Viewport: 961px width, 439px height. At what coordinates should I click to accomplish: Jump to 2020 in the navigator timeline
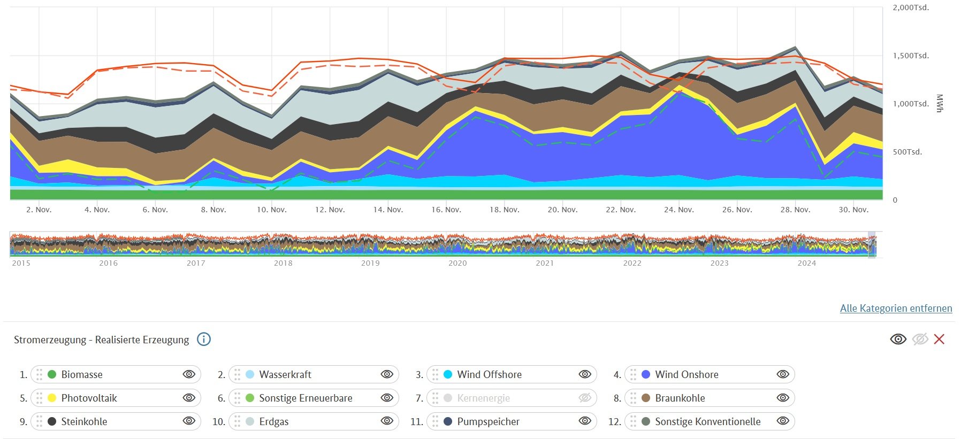[457, 263]
